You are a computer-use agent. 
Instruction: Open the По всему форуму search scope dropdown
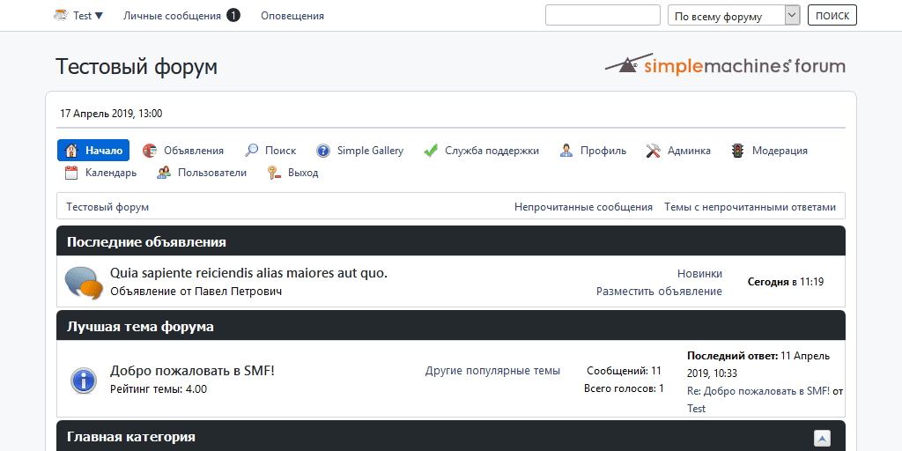click(x=734, y=16)
